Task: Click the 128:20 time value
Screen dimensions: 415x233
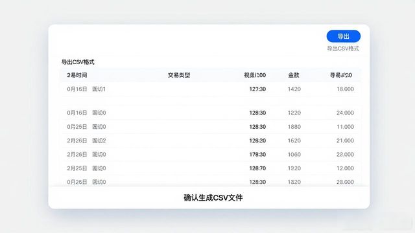Action: (257, 140)
